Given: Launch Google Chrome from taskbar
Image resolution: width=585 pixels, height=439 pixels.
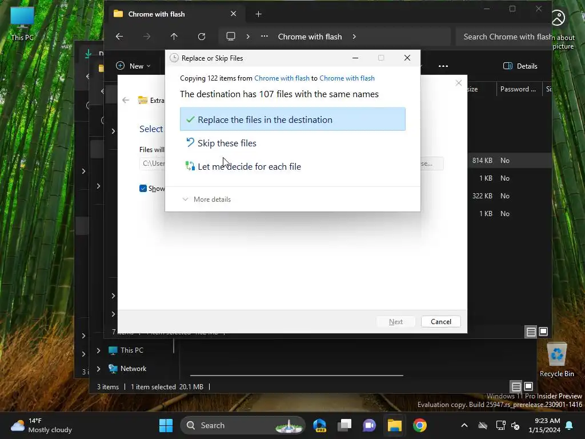Looking at the screenshot, I should point(420,425).
